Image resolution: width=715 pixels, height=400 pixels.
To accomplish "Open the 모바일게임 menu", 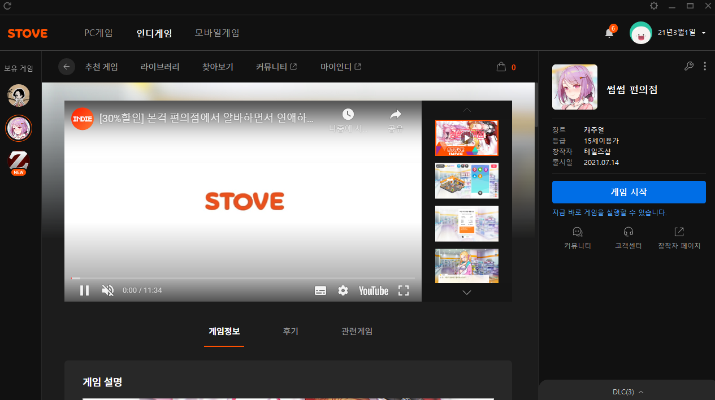I will [x=217, y=33].
